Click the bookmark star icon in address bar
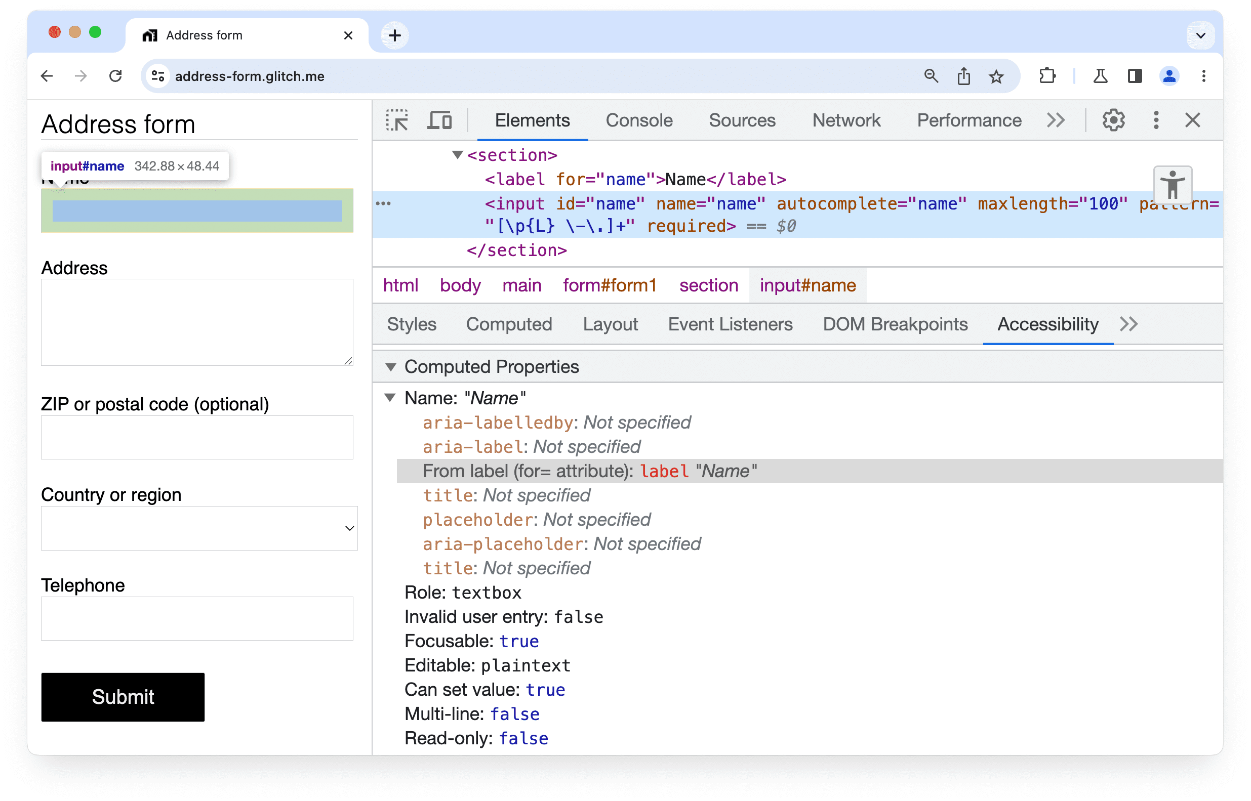 click(996, 76)
